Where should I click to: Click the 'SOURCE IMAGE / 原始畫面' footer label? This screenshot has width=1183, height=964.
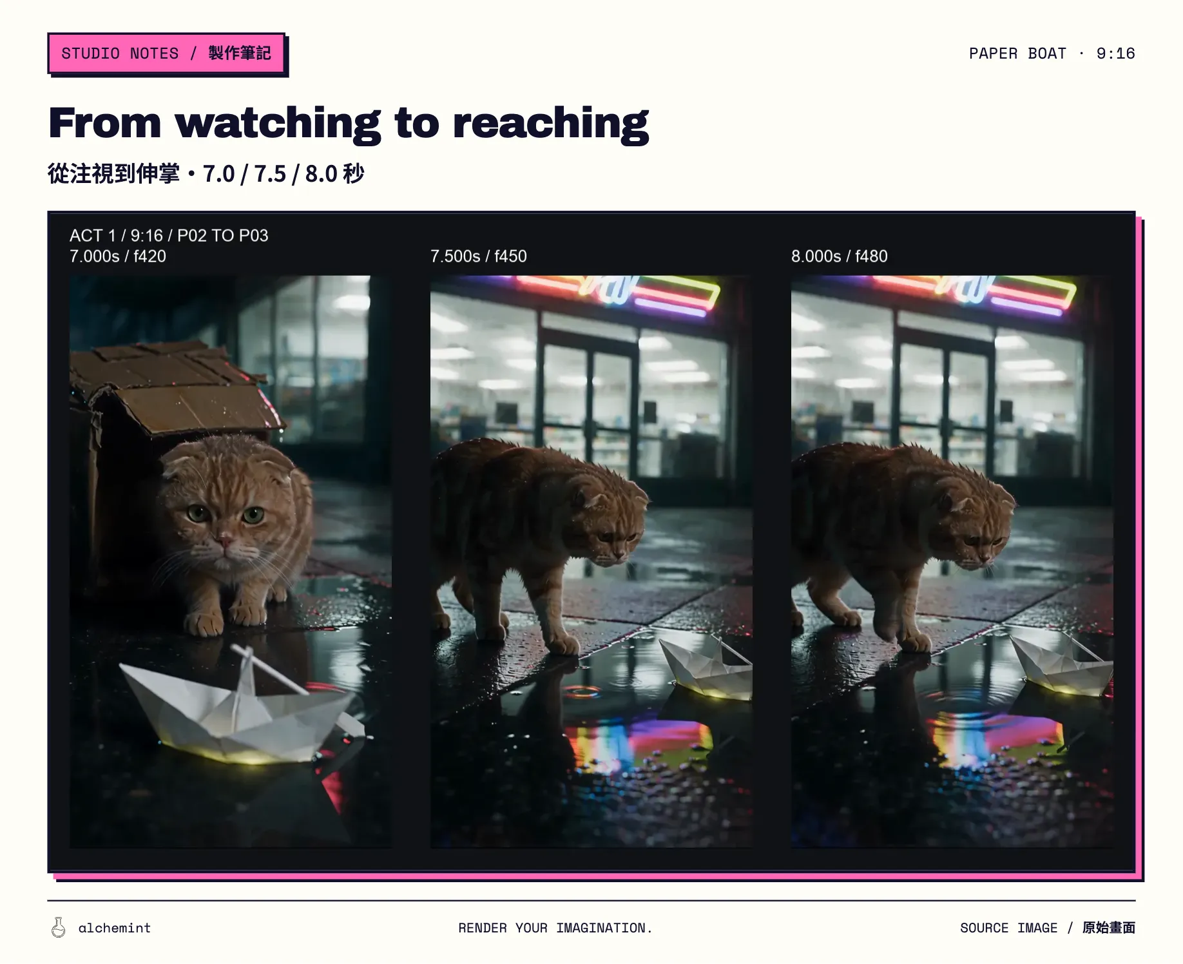[x=1048, y=928]
